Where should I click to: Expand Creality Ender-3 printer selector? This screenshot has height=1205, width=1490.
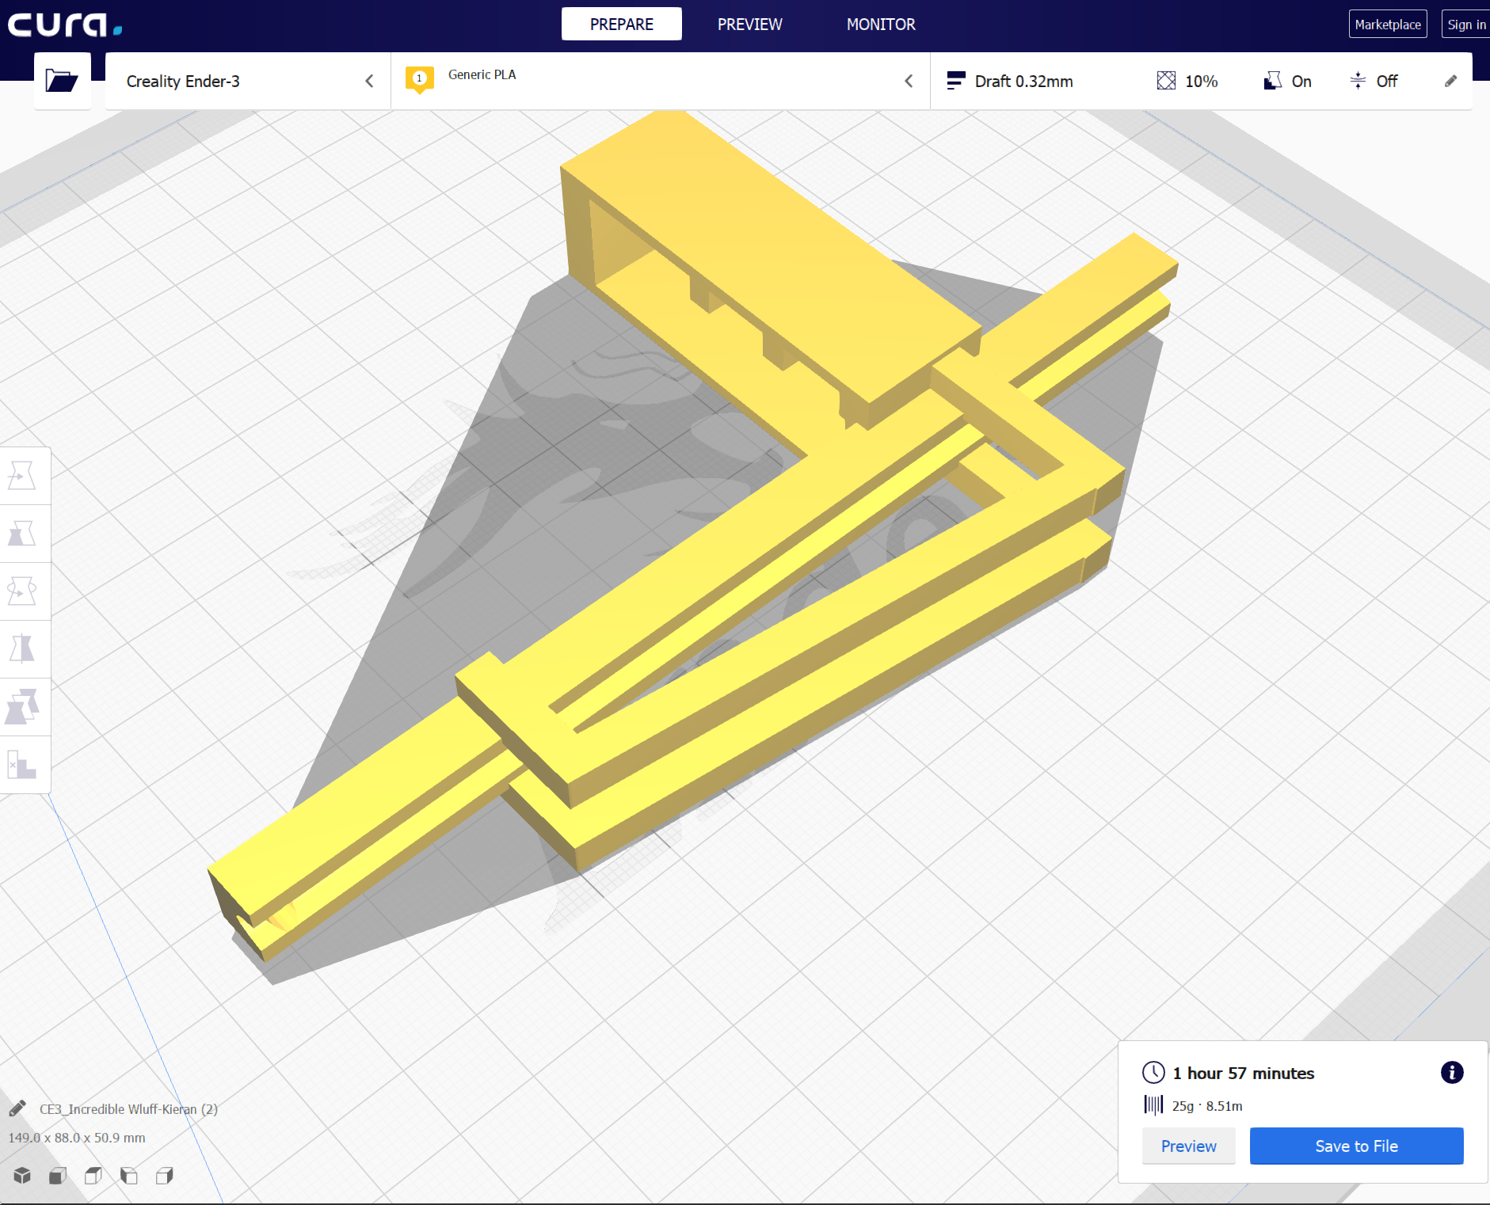[248, 81]
